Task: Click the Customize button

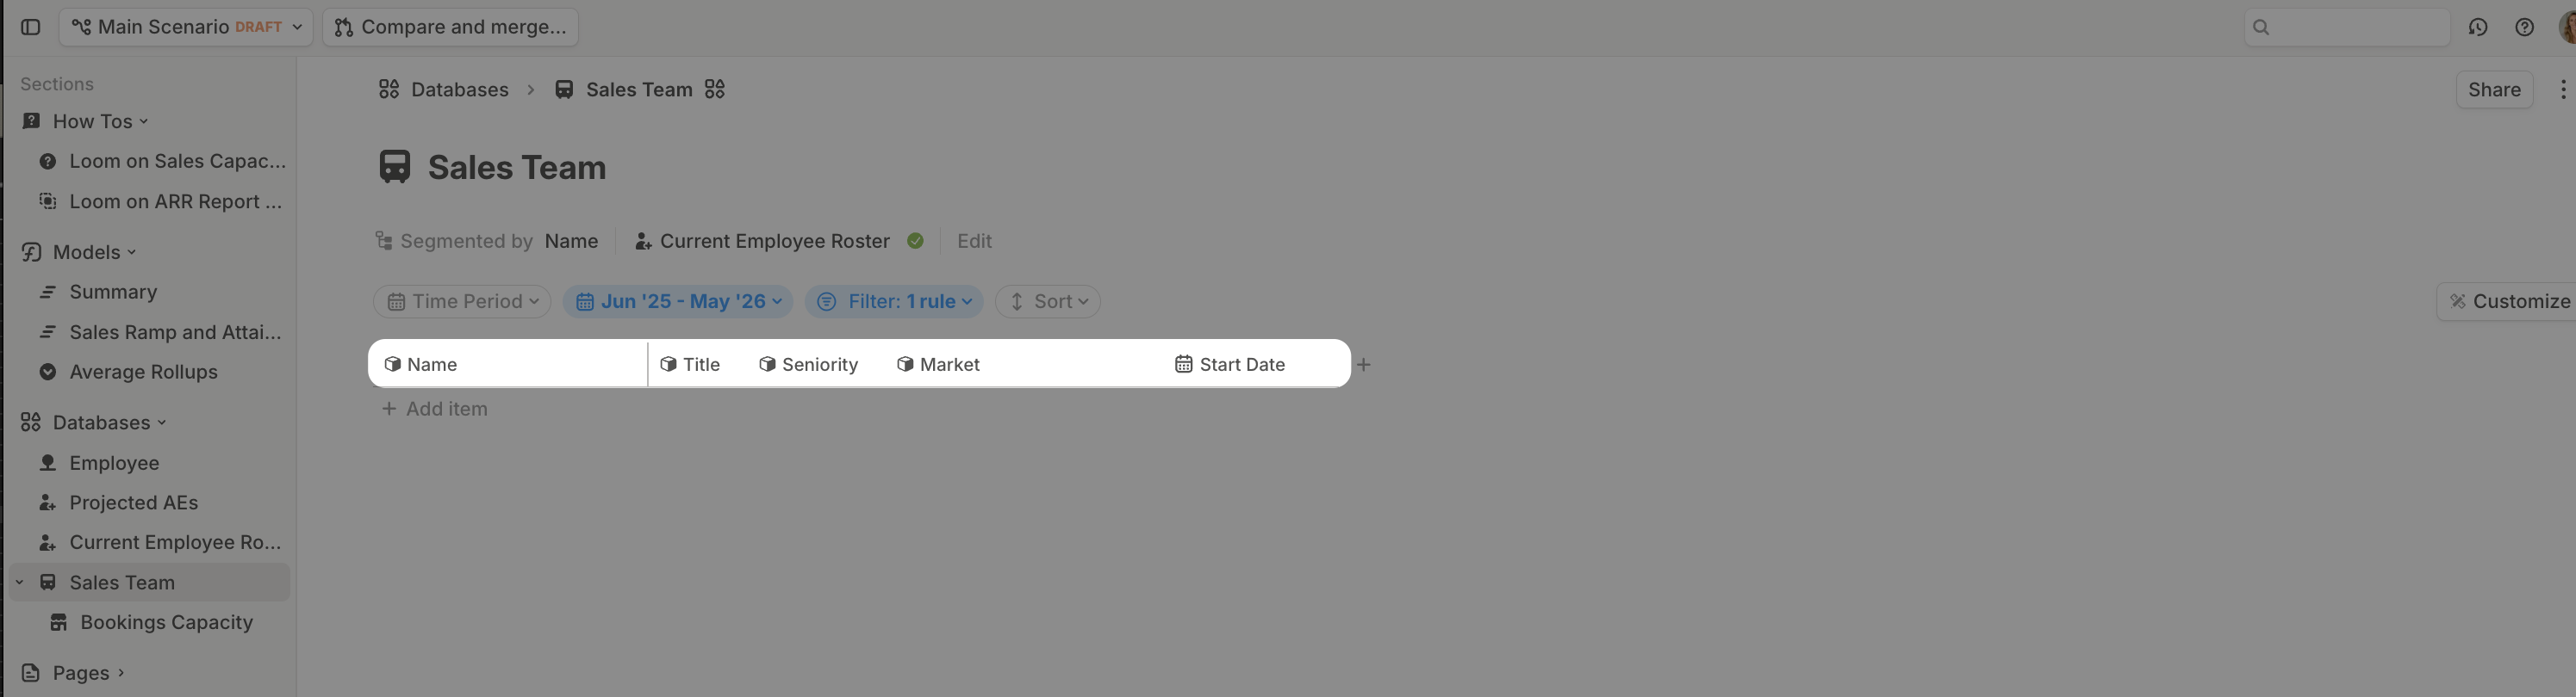Action: coord(2508,301)
